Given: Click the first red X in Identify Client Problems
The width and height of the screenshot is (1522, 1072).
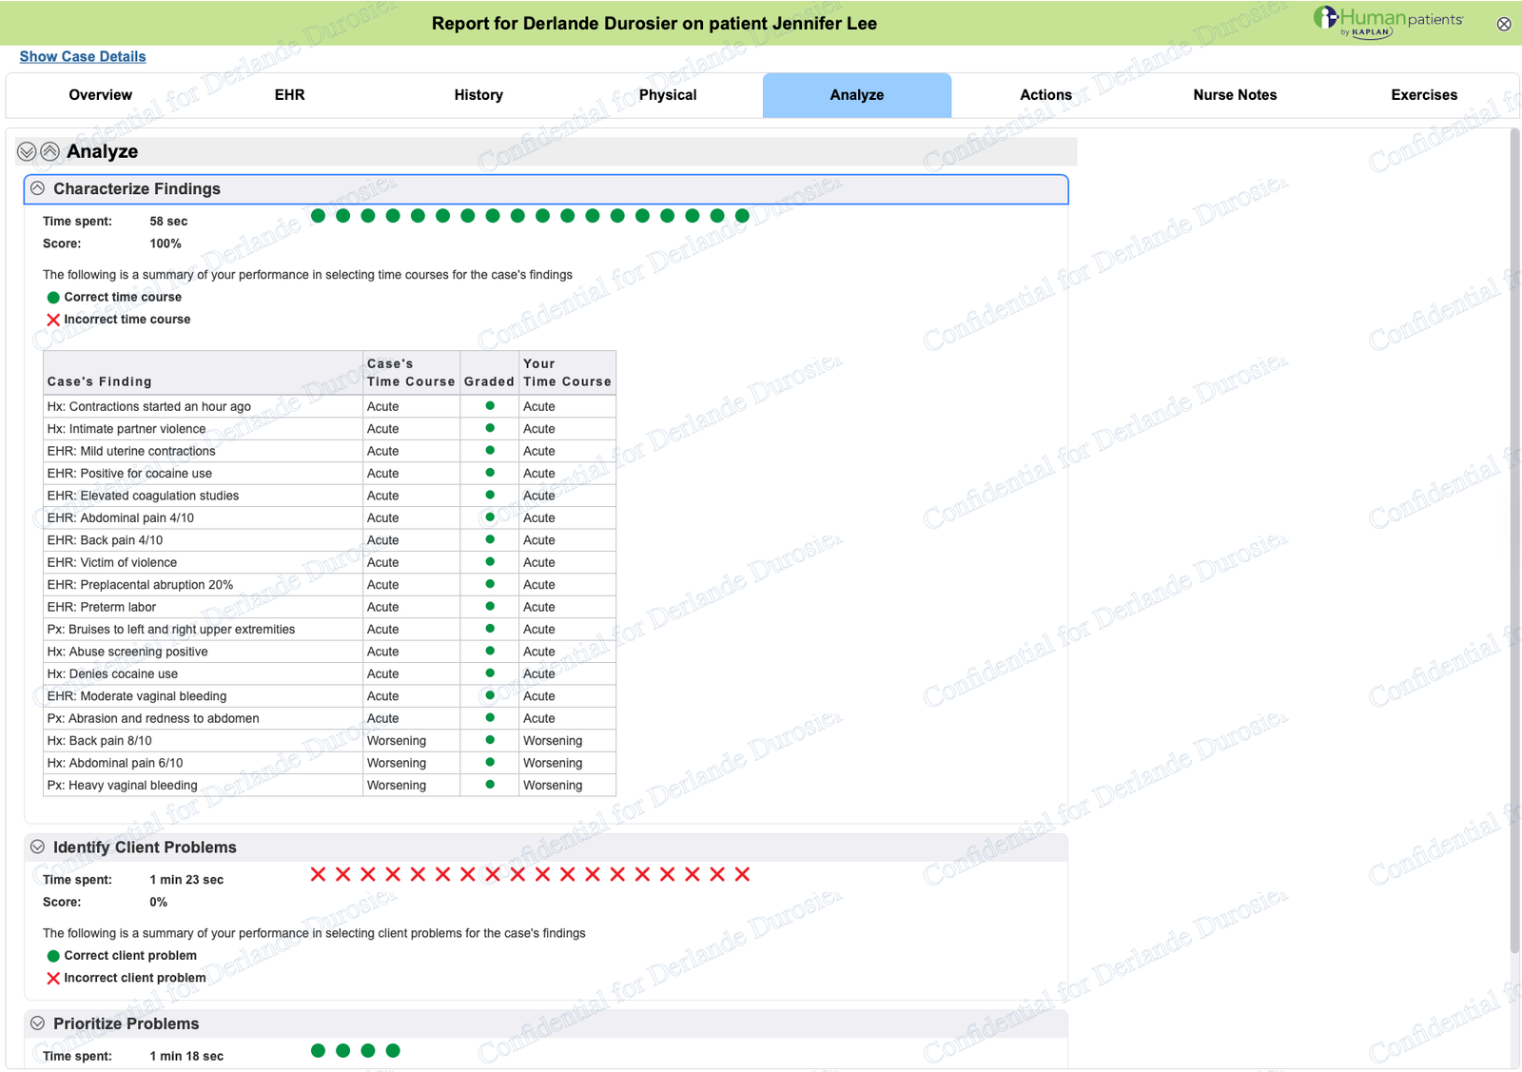Looking at the screenshot, I should (x=319, y=874).
